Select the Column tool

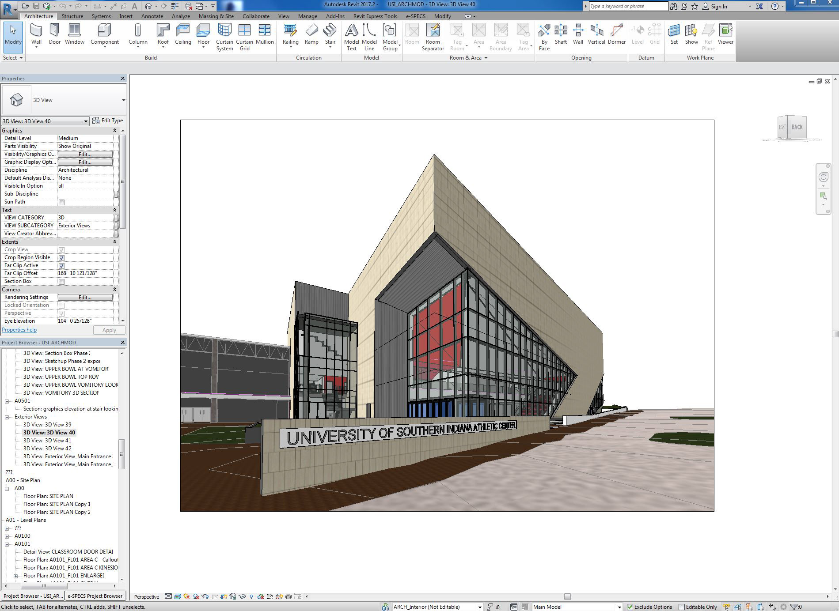[138, 34]
